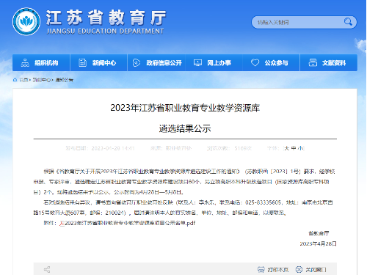
Task: Click the search magnifier icon
Action: tap(348, 22)
